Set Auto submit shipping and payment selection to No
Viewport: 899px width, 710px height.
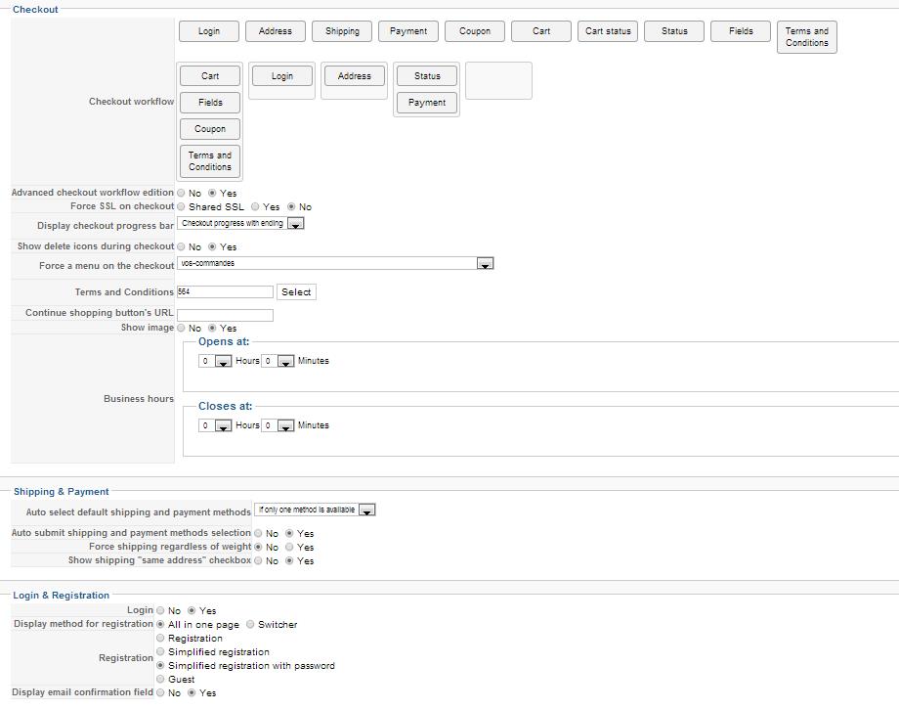(259, 533)
